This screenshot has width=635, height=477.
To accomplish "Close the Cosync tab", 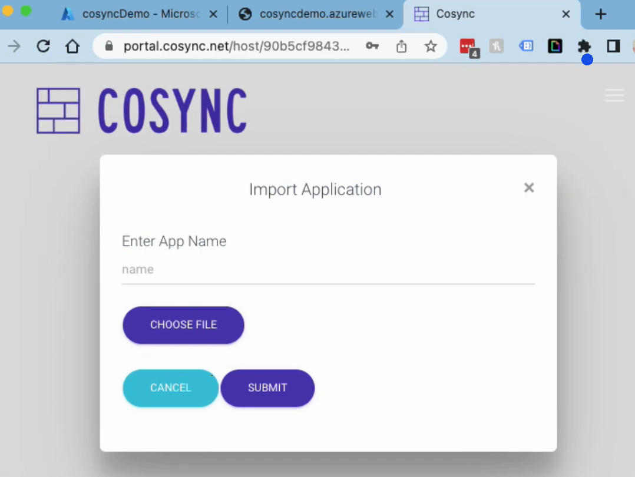I will click(566, 14).
